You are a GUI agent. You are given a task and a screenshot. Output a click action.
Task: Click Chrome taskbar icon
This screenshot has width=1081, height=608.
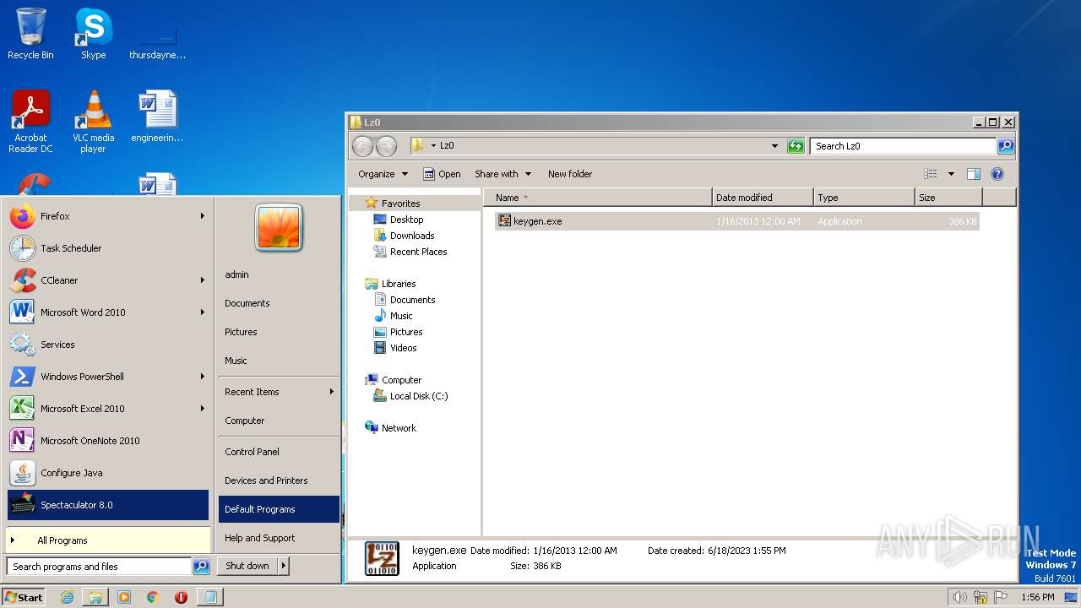(153, 597)
